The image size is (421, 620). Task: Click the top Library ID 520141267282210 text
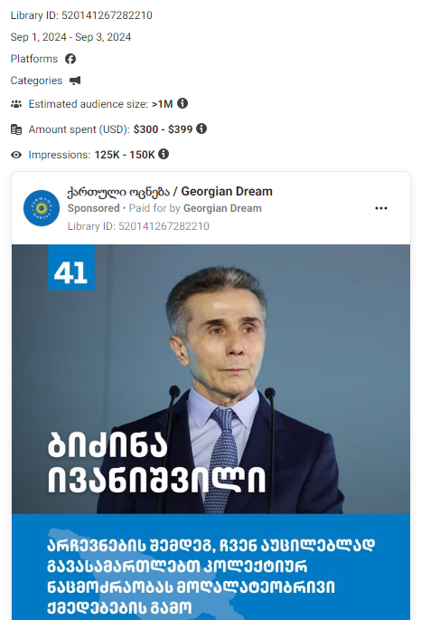click(x=81, y=15)
